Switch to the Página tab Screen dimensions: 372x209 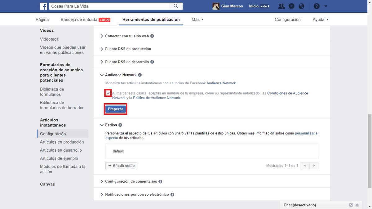[x=42, y=19]
